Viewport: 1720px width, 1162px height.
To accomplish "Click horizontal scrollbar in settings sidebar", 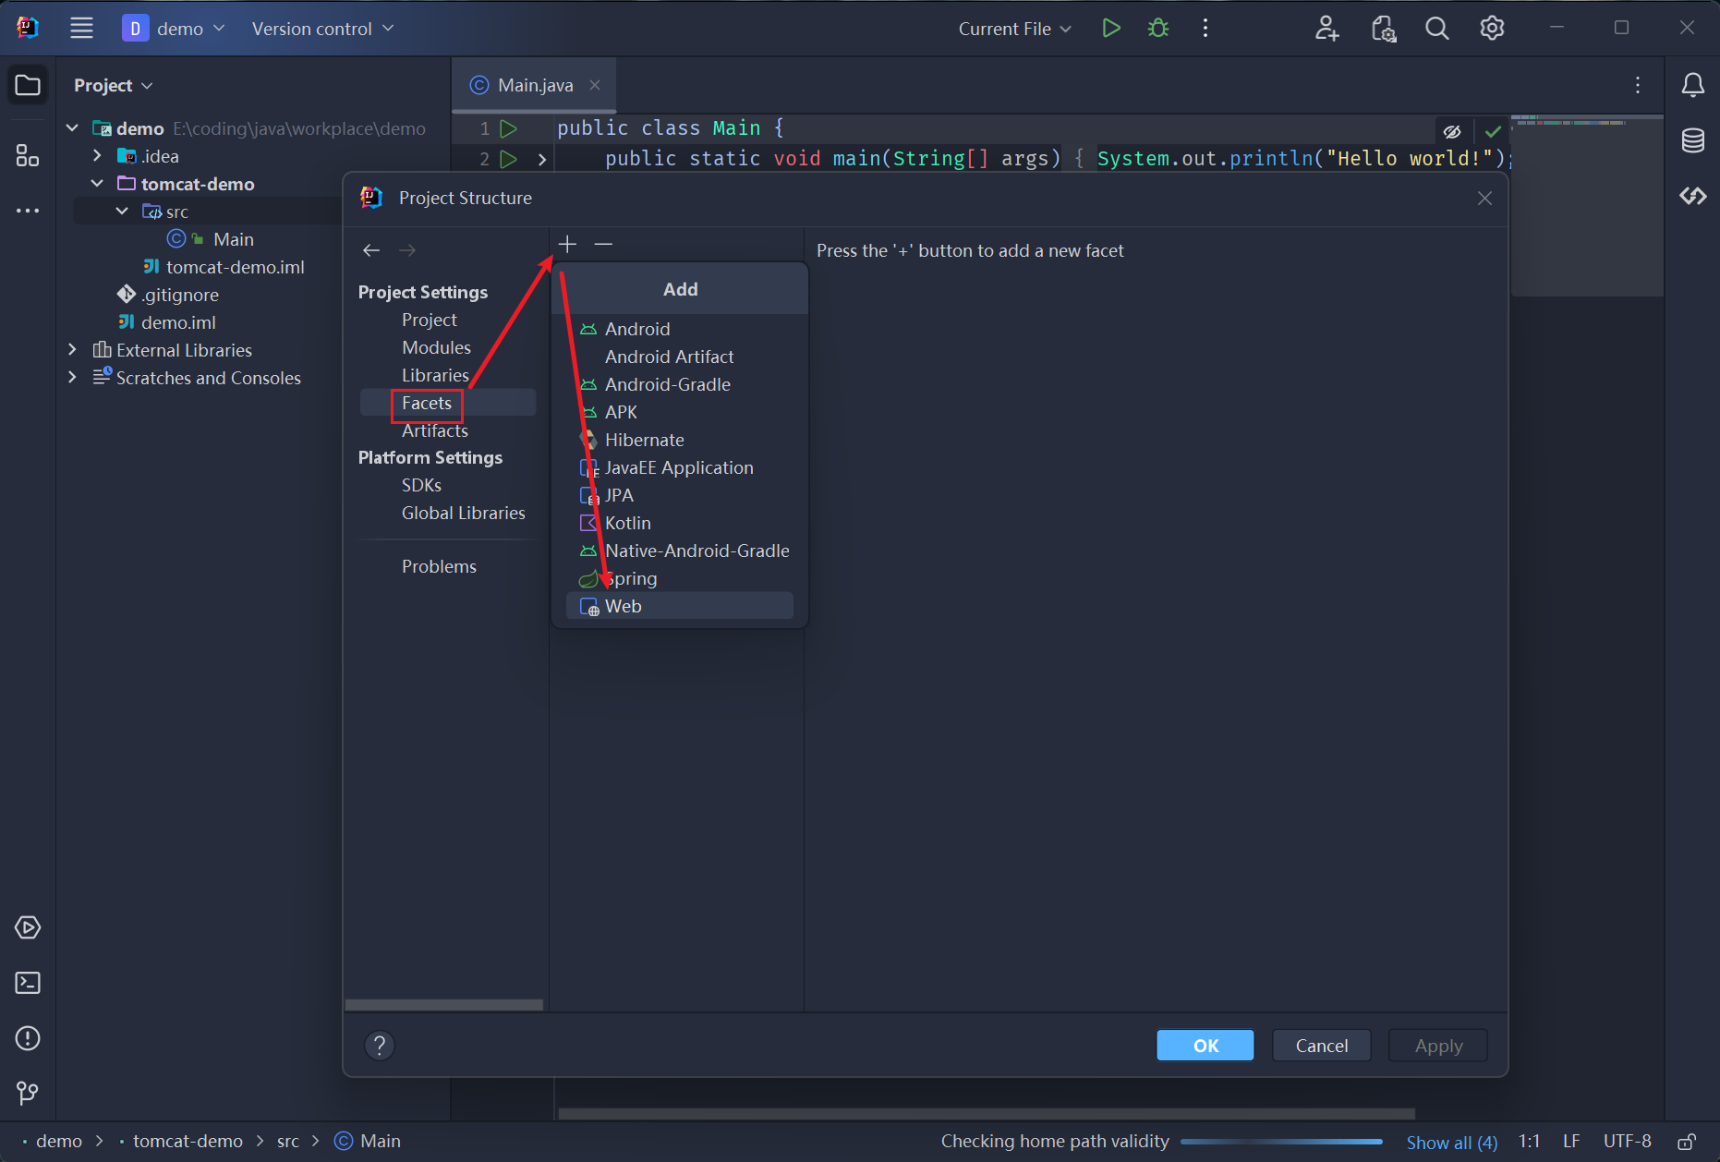I will click(444, 1005).
